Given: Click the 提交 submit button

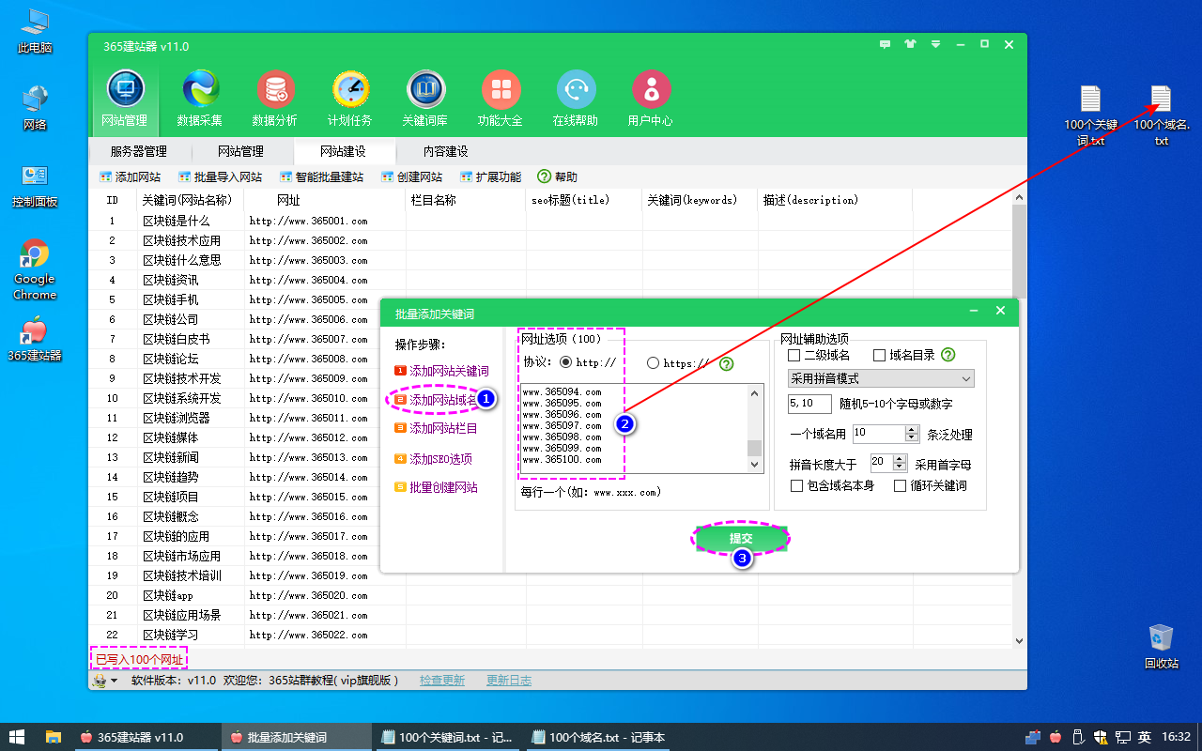Looking at the screenshot, I should 741,538.
